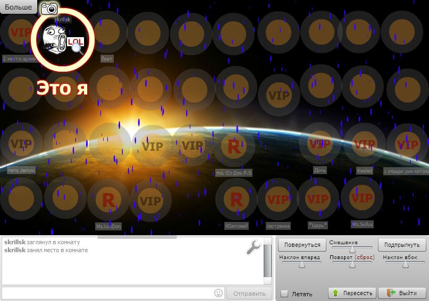Open the emoji smiley picker
This screenshot has height=301, width=429.
[x=218, y=293]
